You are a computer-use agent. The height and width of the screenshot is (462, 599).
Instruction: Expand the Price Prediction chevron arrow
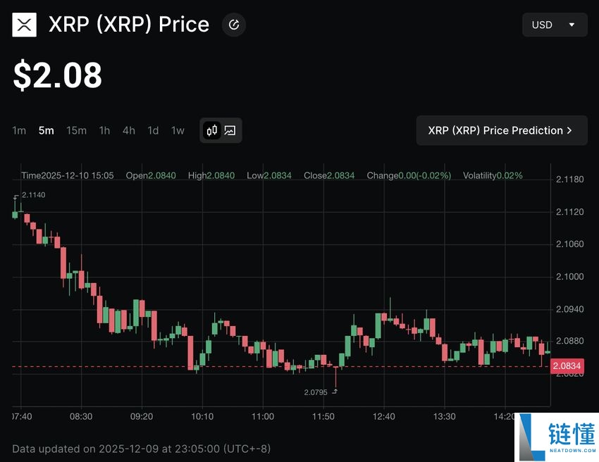[571, 130]
